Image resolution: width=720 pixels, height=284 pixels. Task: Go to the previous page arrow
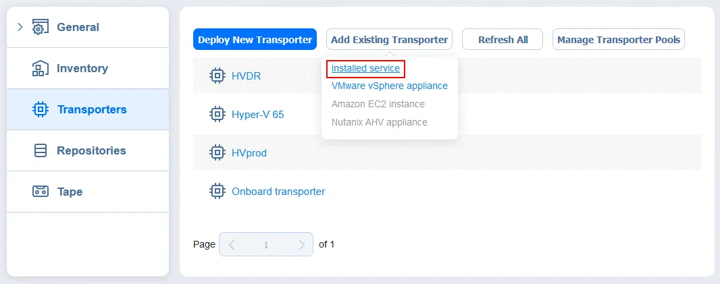(x=232, y=244)
